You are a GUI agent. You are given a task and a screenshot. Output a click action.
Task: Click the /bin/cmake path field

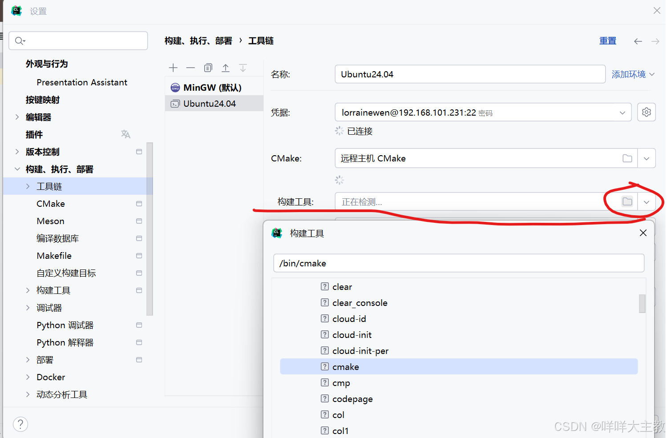[x=459, y=263]
